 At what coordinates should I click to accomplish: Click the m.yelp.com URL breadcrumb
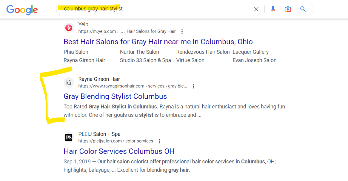tap(127, 32)
